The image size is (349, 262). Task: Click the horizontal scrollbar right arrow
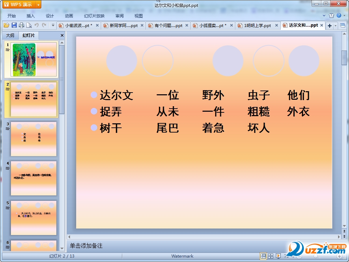pyautogui.click(x=339, y=237)
